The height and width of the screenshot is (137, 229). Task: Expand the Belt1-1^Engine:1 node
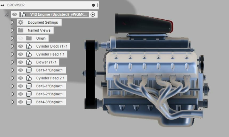click(13, 70)
